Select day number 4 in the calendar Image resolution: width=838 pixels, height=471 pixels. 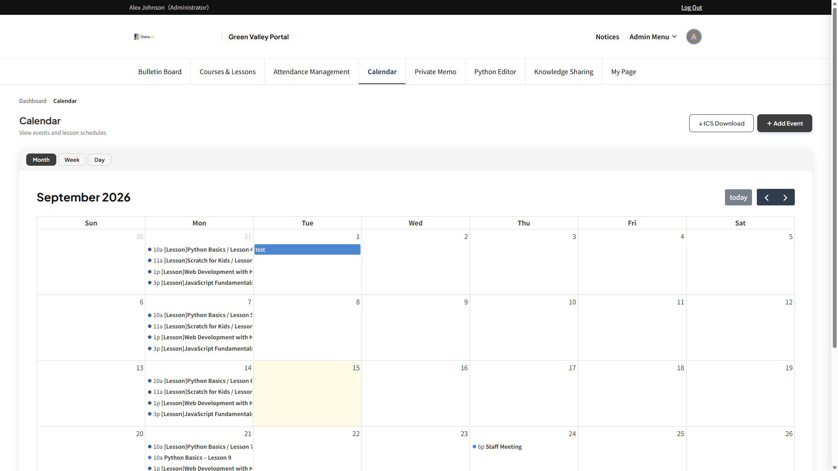click(x=682, y=236)
